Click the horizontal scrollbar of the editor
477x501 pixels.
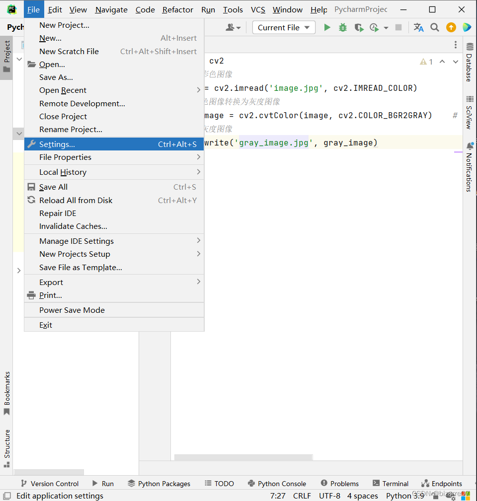243,457
